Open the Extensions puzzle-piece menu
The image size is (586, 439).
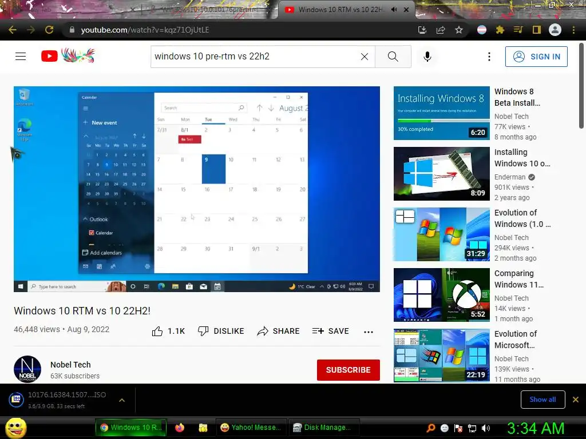(x=500, y=30)
